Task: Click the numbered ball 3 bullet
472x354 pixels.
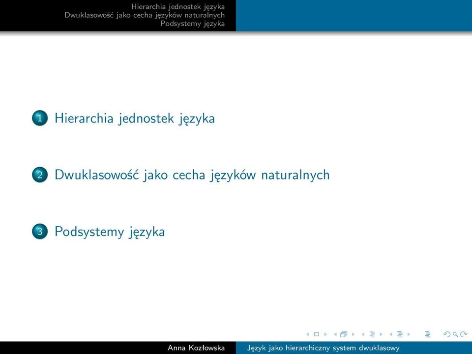Action: point(40,231)
